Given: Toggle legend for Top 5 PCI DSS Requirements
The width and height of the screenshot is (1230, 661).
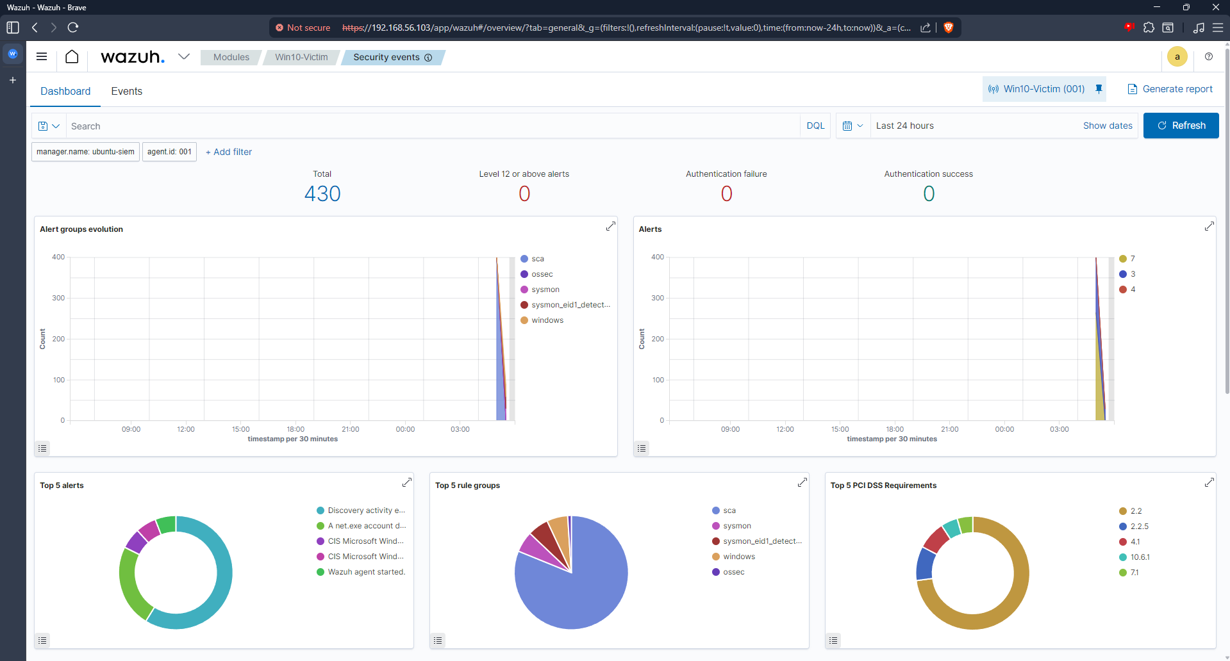Looking at the screenshot, I should 833,641.
